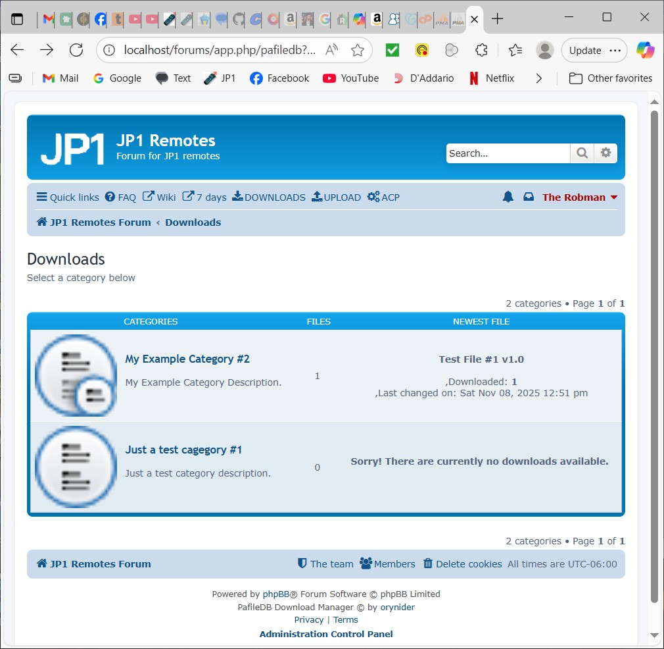Open advanced search gear icon

point(605,153)
